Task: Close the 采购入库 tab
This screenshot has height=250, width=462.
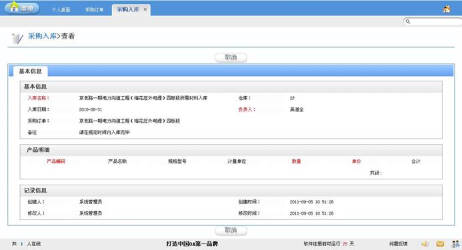Action: point(145,9)
